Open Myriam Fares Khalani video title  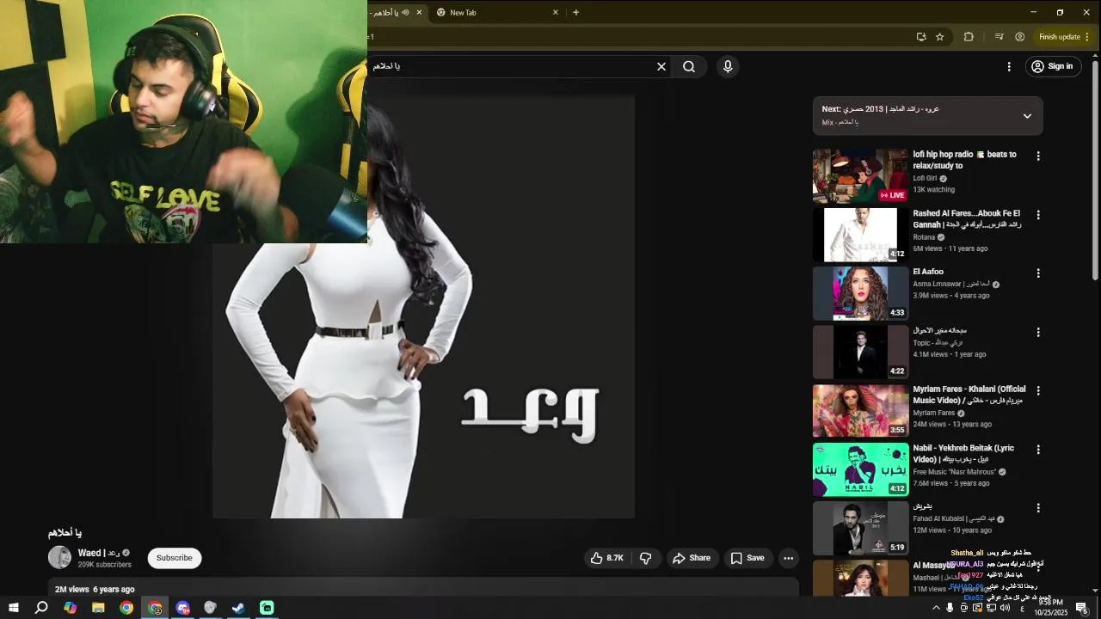tap(969, 395)
